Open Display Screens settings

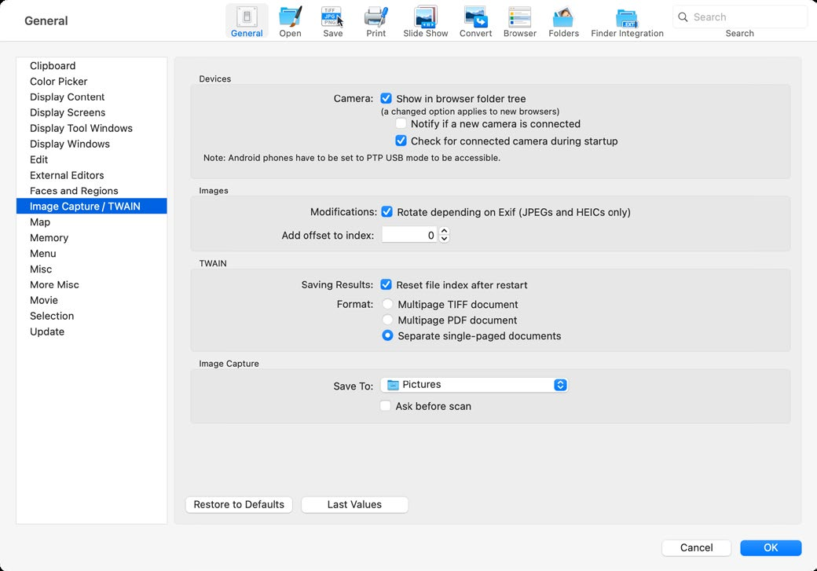[x=92, y=112]
